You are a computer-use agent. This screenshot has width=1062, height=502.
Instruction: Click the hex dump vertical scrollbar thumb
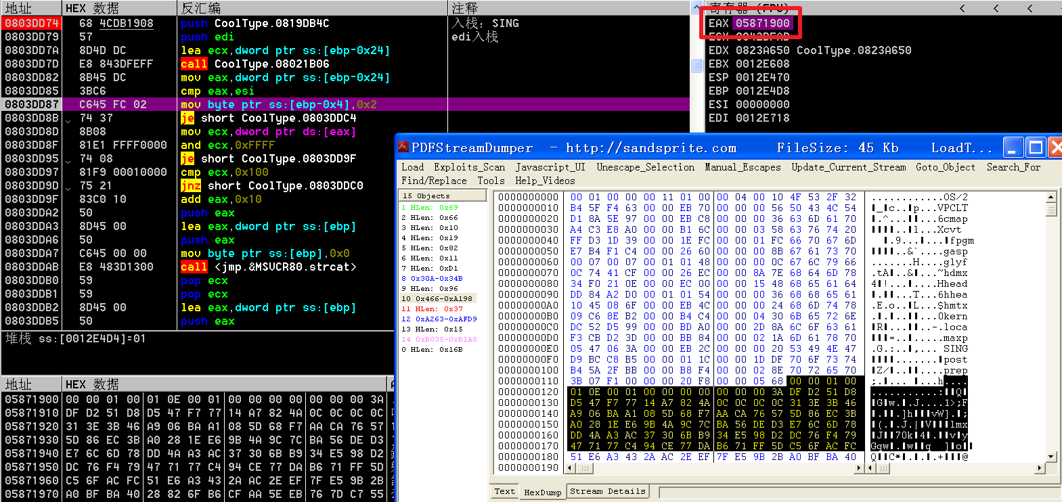coord(1051,208)
